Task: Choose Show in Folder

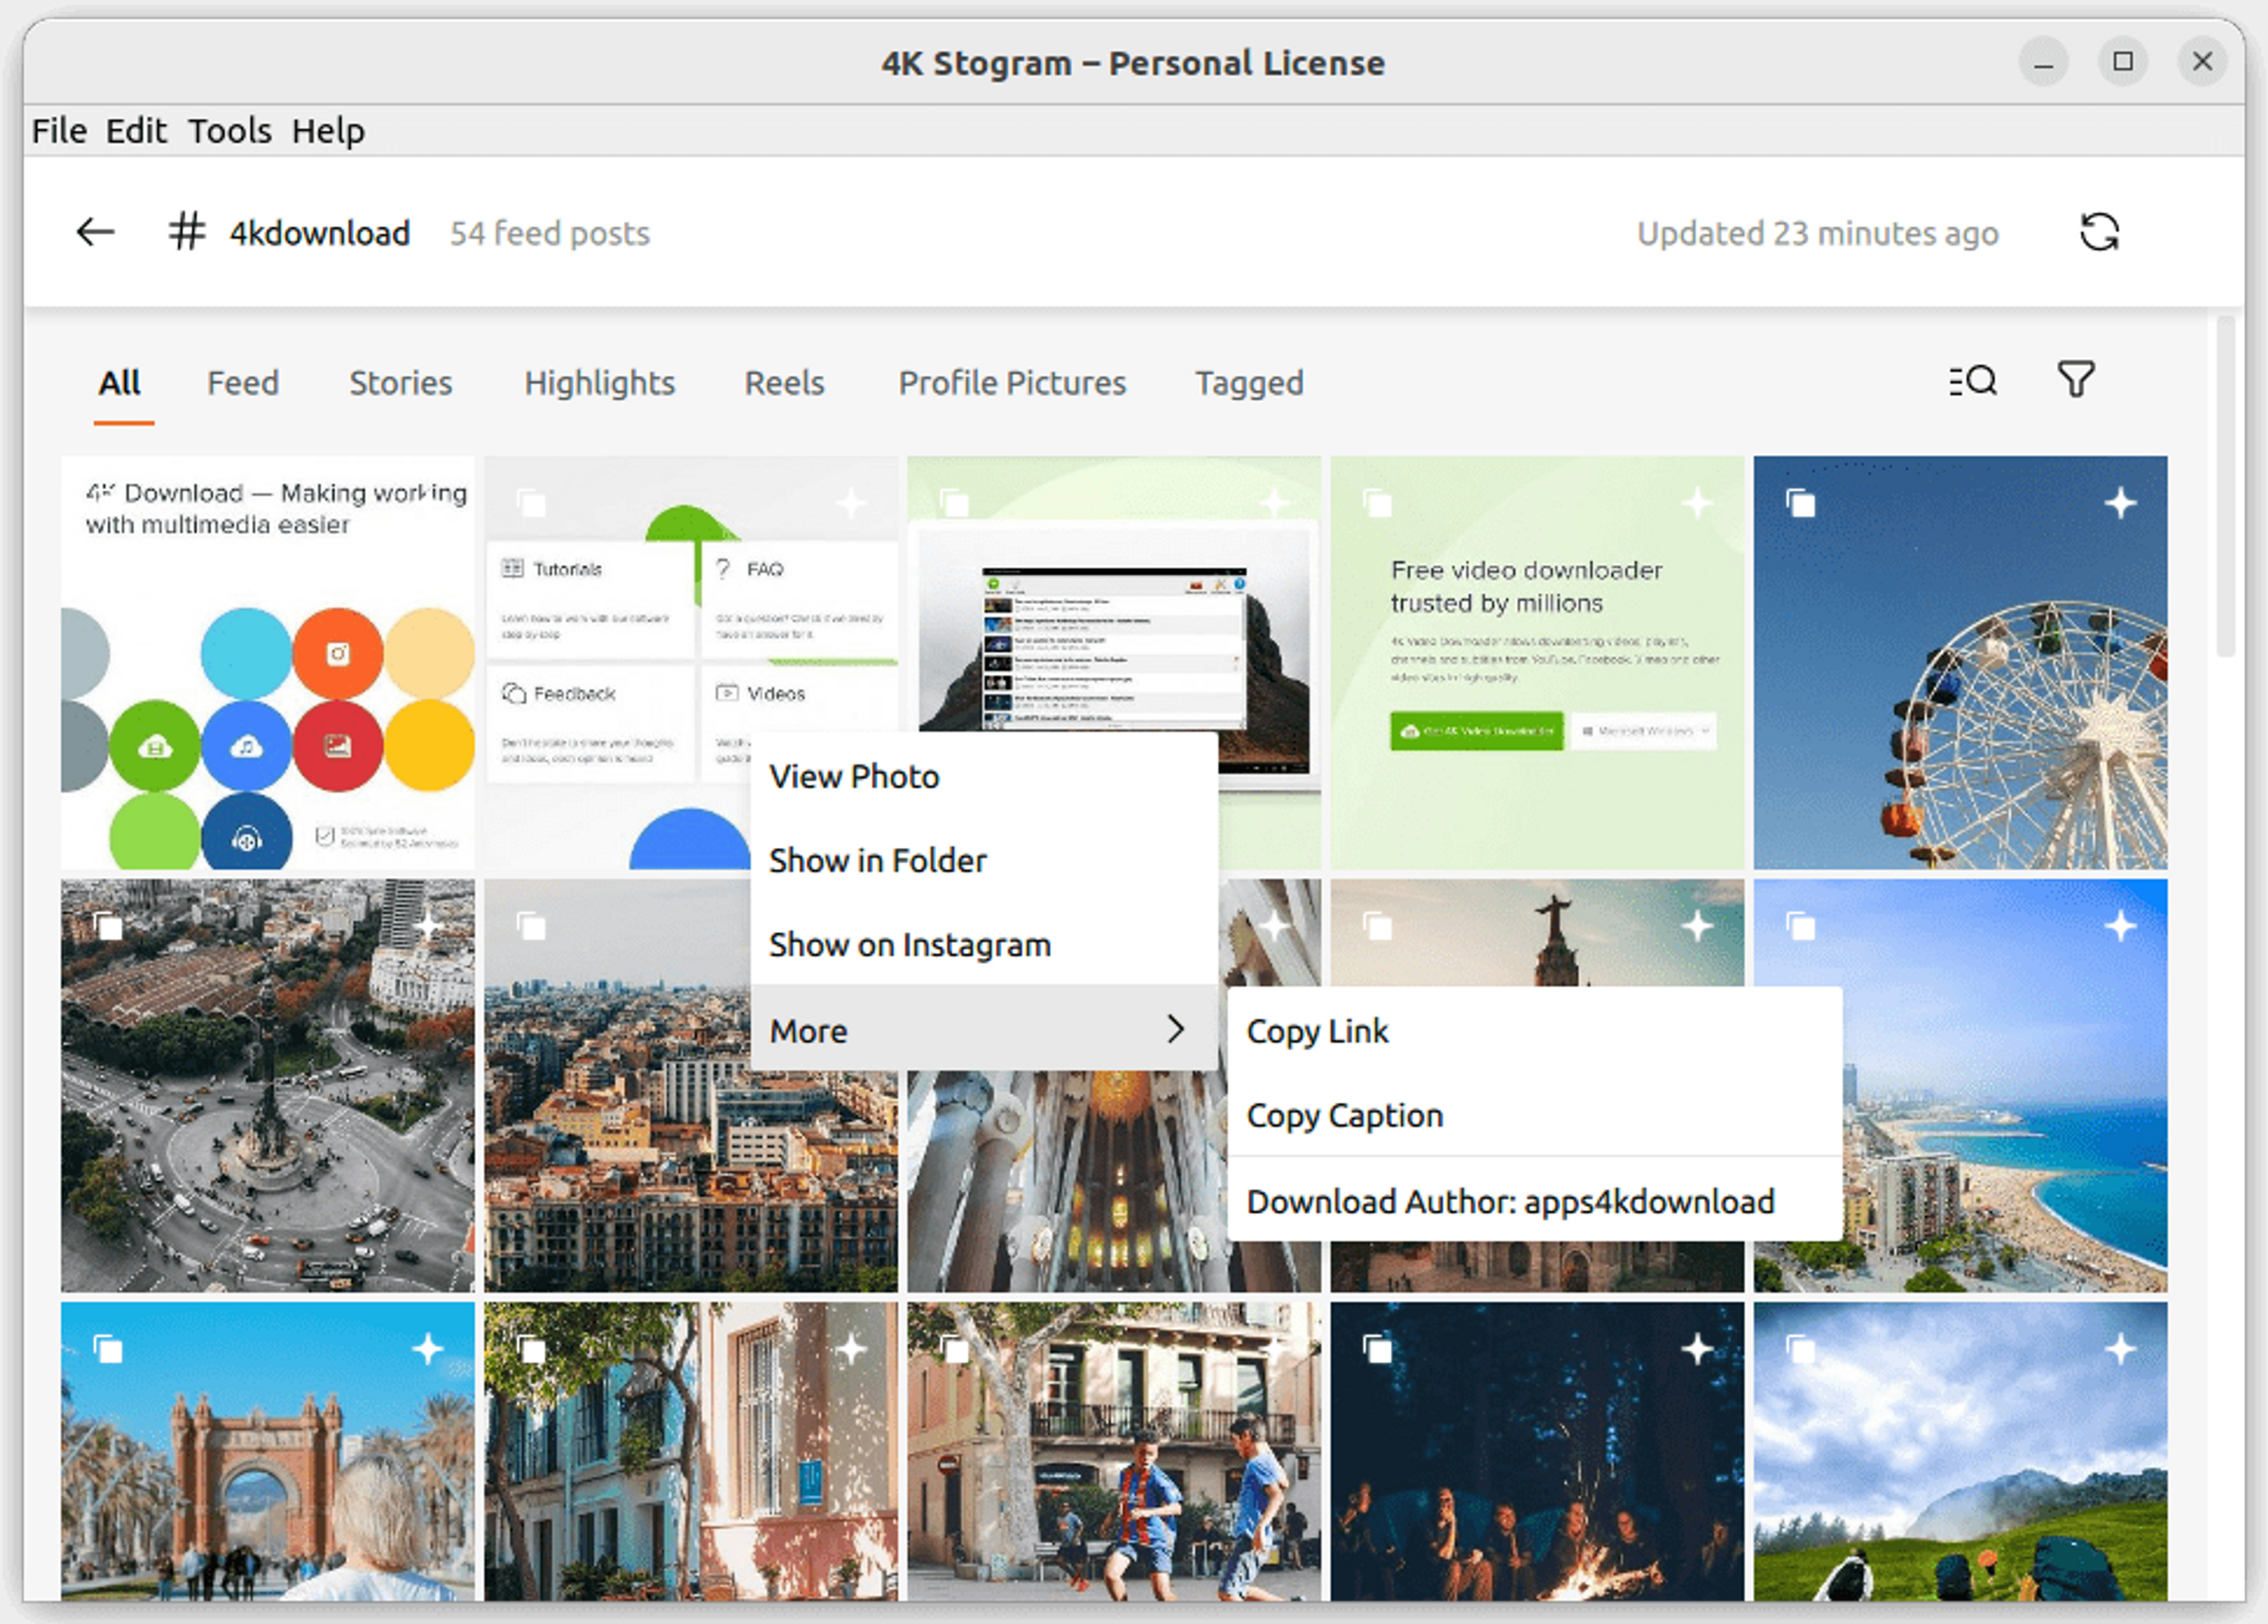Action: coord(984,861)
